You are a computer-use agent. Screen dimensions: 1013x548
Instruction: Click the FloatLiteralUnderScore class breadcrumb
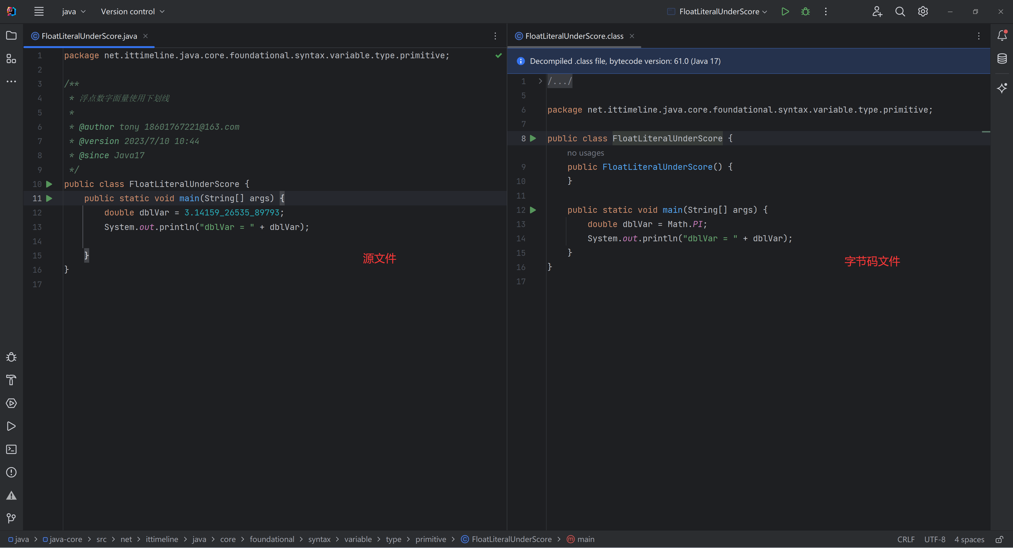(506, 539)
